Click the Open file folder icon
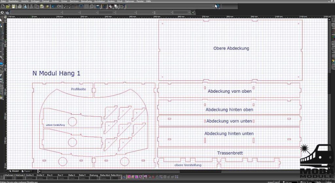 [x=8, y=7]
